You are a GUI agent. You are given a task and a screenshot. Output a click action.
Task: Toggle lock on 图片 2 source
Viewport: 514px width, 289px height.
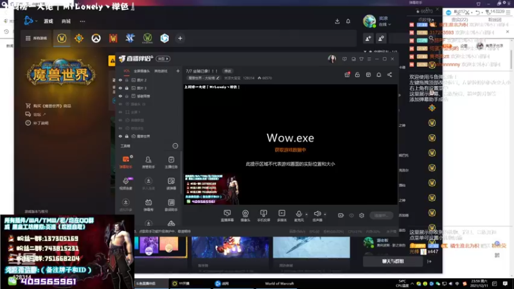(x=127, y=80)
